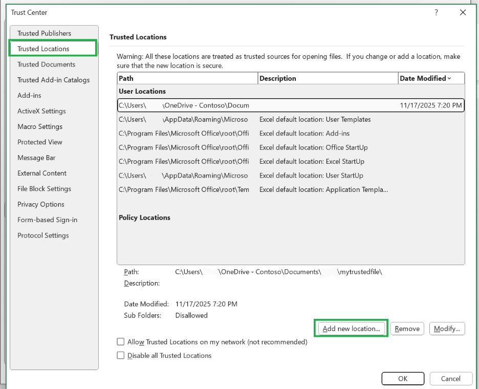479x389 pixels.
Task: Open Privacy Options
Action: coord(41,204)
